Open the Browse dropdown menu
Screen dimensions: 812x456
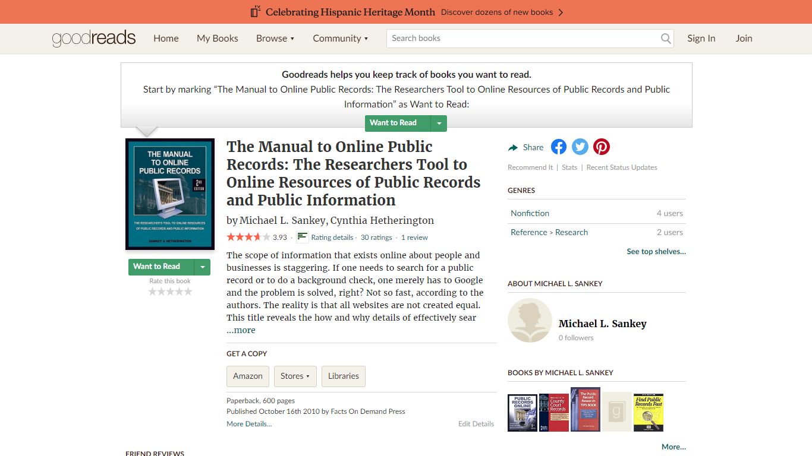(275, 38)
